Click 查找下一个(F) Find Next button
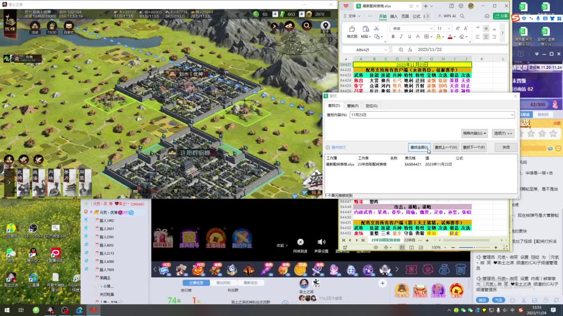This screenshot has height=316, width=563. 474,147
